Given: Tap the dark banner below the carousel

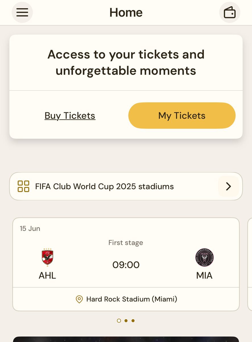Looking at the screenshot, I should click(126, 339).
